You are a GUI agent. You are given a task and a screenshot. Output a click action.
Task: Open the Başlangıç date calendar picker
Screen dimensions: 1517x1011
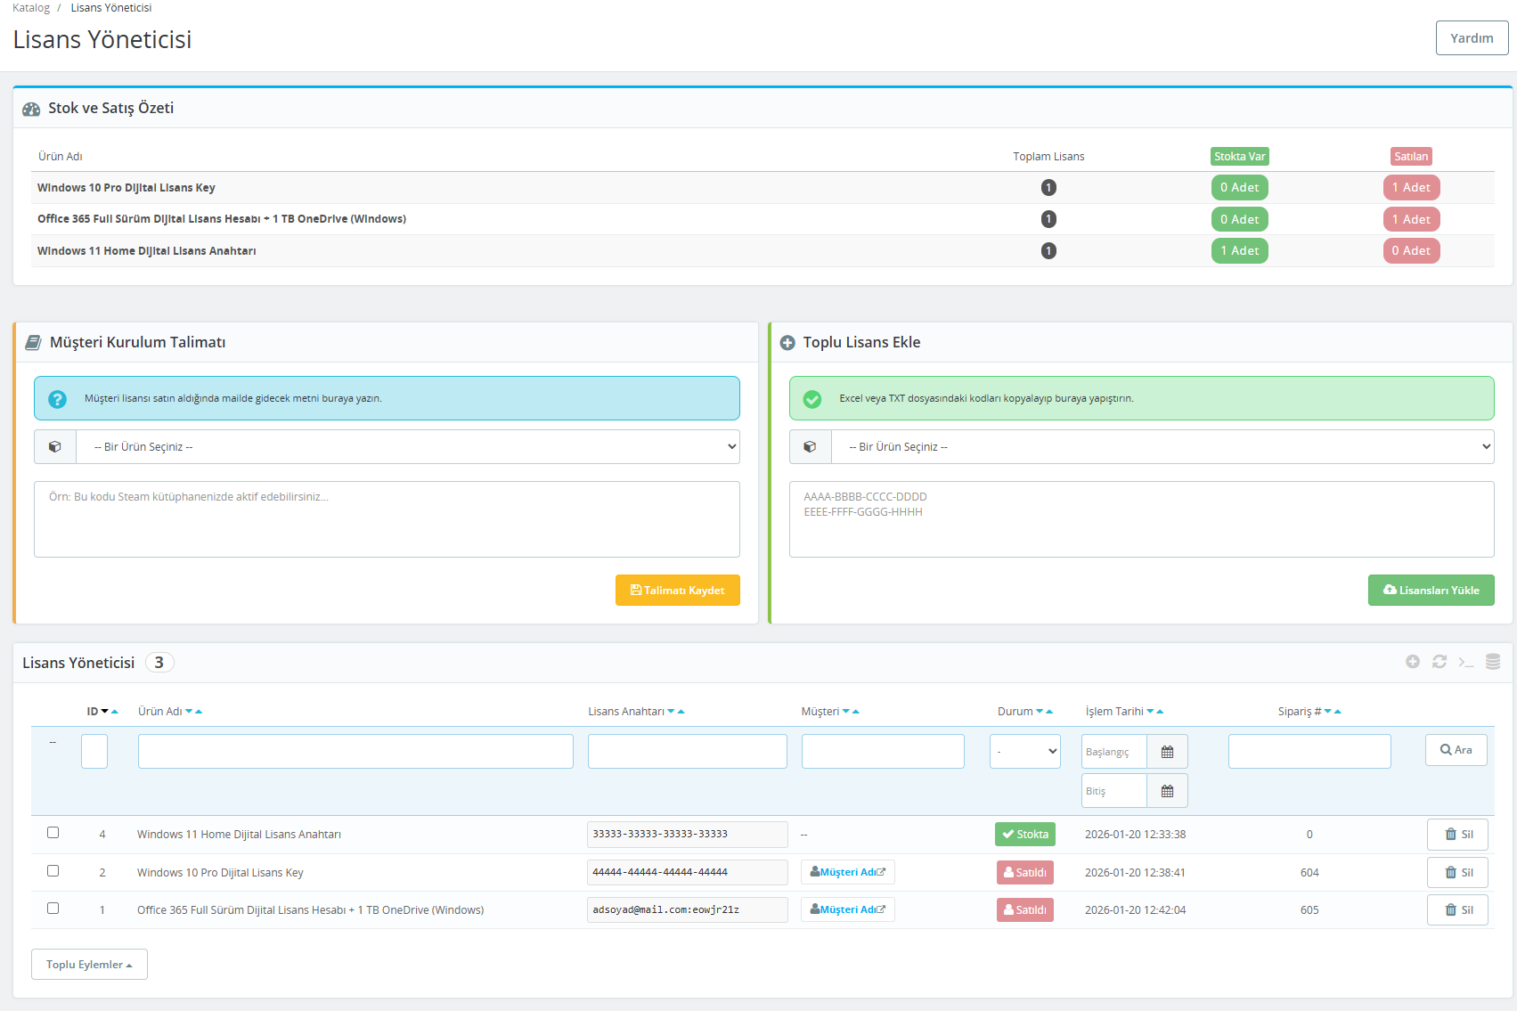coord(1167,752)
